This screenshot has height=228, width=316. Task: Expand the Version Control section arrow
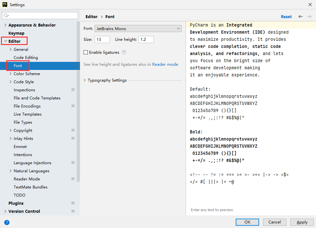tap(6, 211)
